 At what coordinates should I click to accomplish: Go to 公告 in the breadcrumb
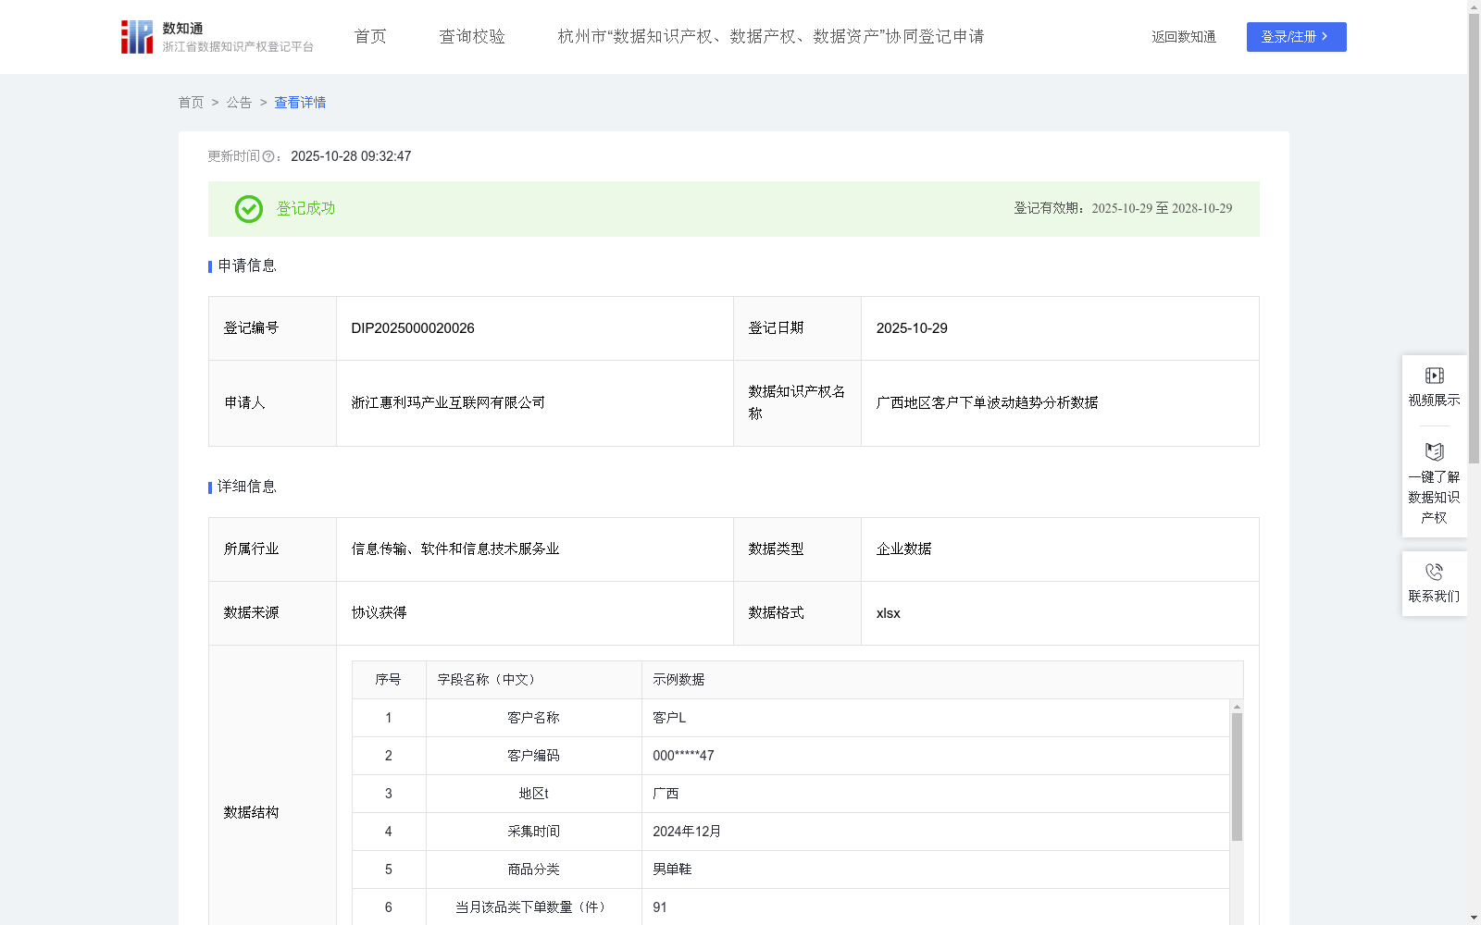239,103
